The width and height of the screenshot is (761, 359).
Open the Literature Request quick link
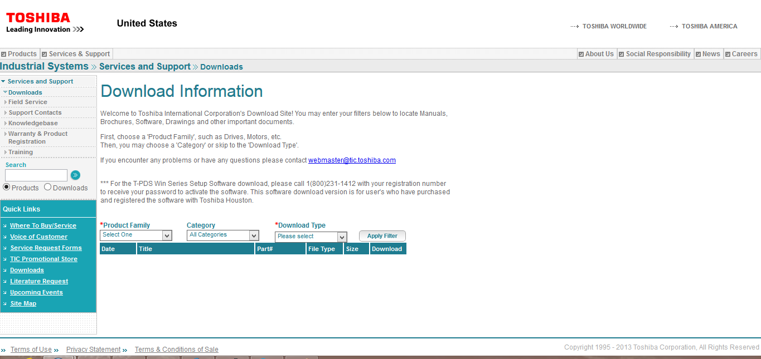39,281
